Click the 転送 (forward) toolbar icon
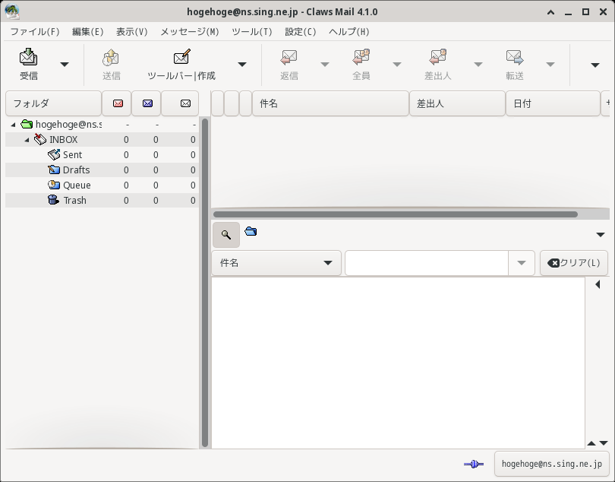 point(515,57)
